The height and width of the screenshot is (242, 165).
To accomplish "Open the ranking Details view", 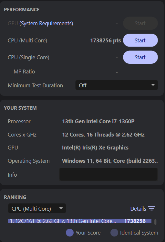I will click(x=143, y=209).
